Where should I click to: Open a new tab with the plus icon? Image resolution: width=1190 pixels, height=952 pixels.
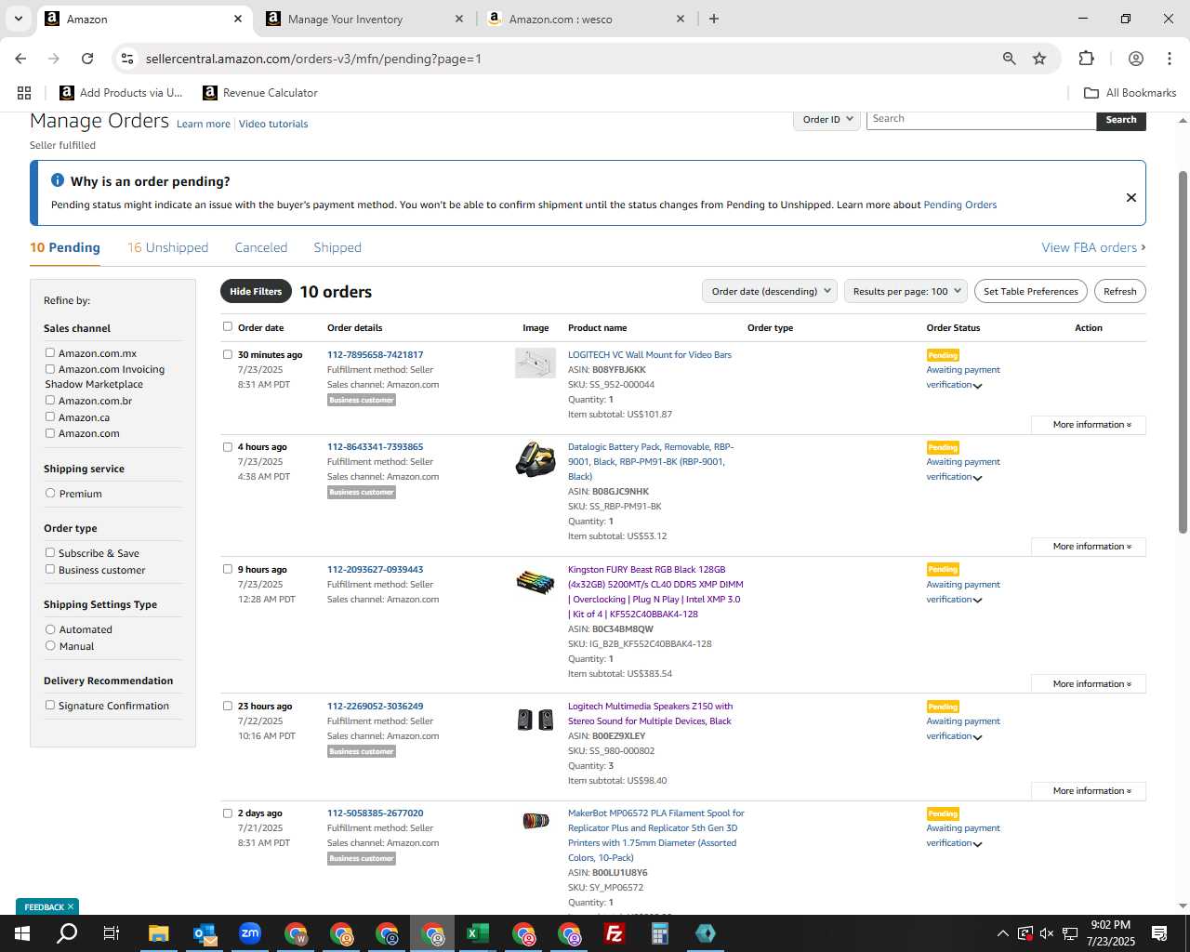click(x=714, y=19)
